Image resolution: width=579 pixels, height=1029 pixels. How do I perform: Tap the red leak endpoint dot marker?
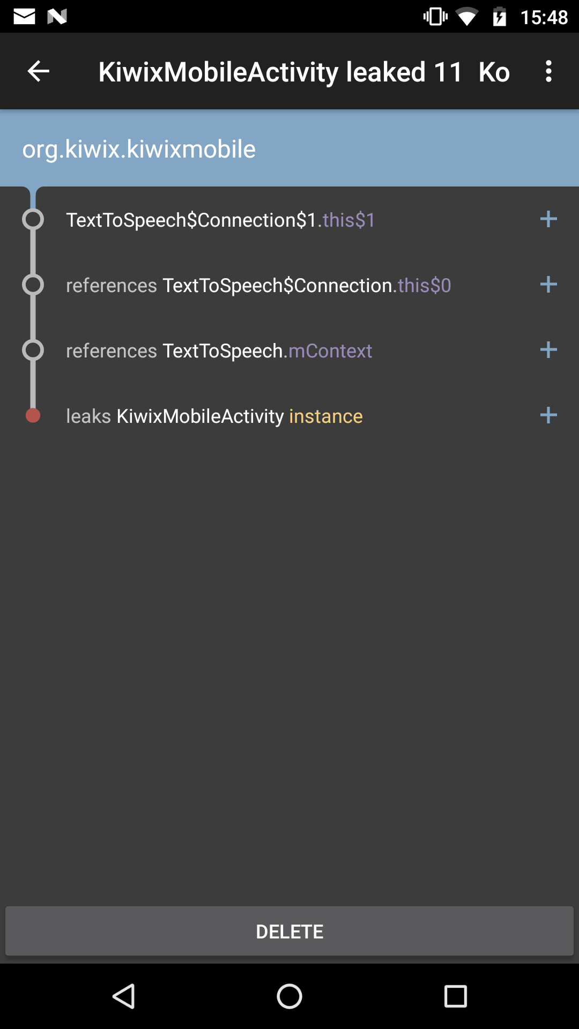(x=33, y=415)
